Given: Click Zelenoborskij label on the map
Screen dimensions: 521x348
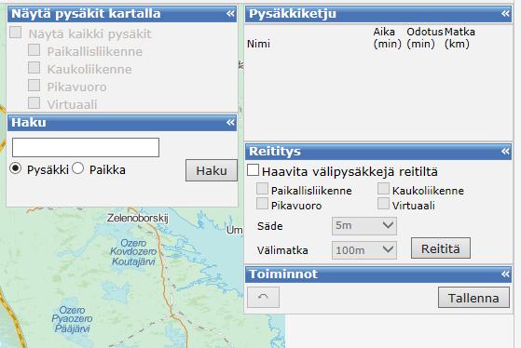Looking at the screenshot, I should [x=138, y=219].
